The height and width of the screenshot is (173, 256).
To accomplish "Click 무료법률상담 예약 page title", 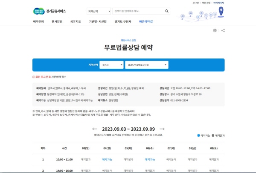I will [x=128, y=47].
